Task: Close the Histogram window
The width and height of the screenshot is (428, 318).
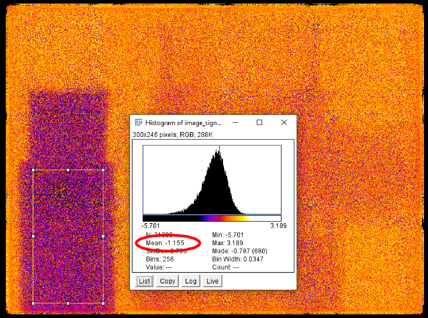Action: [284, 123]
